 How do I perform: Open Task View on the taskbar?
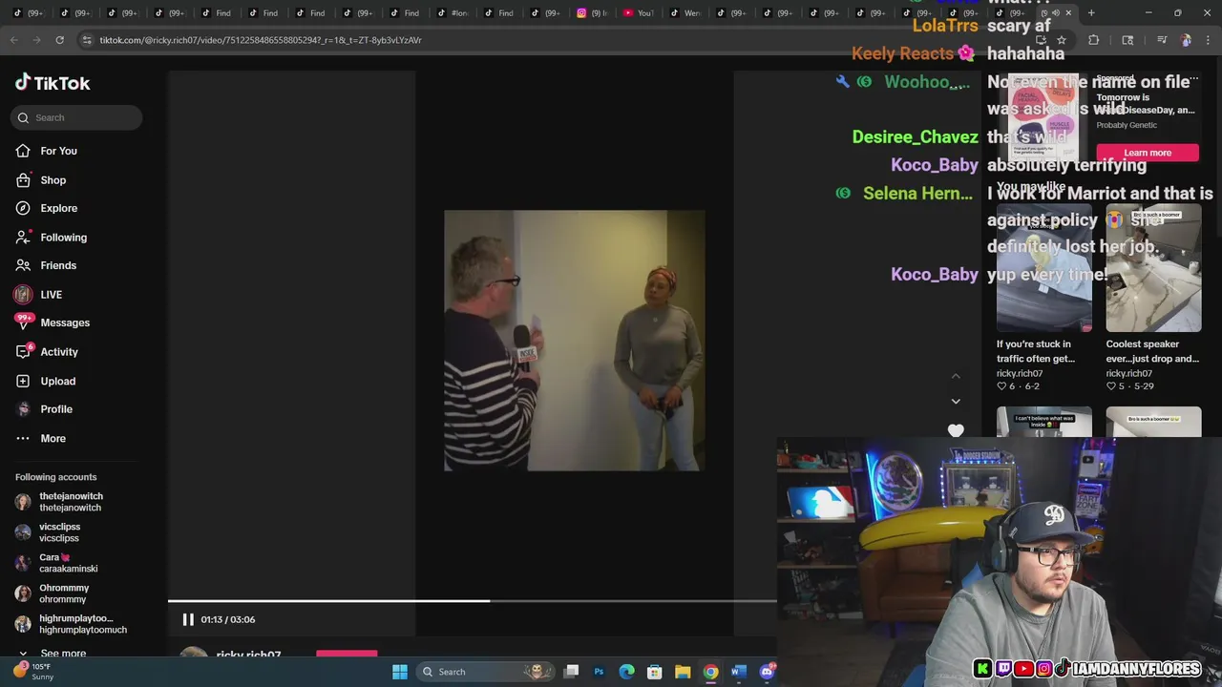point(571,672)
